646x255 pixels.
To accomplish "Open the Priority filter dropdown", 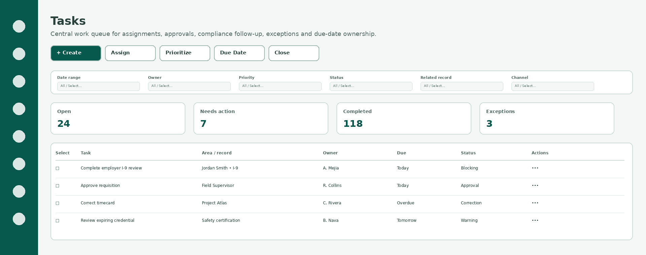I will click(x=280, y=86).
